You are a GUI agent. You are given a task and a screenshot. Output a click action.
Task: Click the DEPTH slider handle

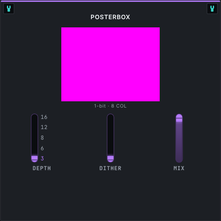(x=34, y=158)
